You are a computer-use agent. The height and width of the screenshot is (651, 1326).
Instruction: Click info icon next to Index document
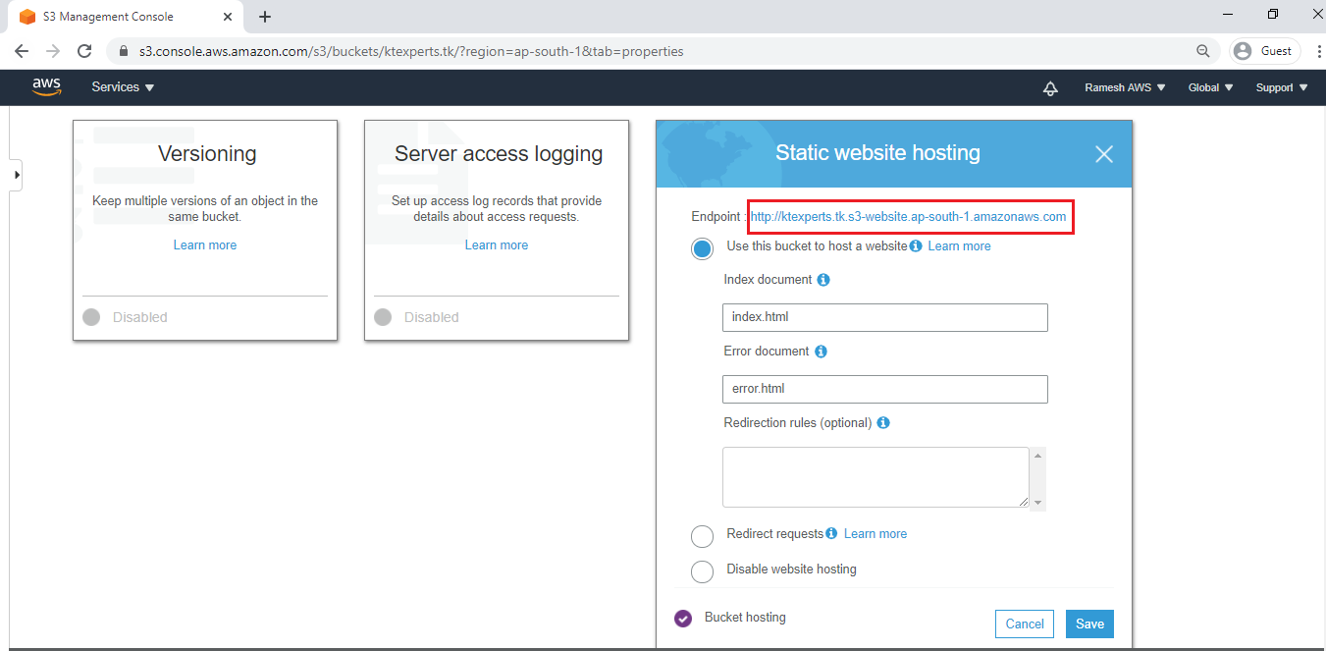[823, 280]
